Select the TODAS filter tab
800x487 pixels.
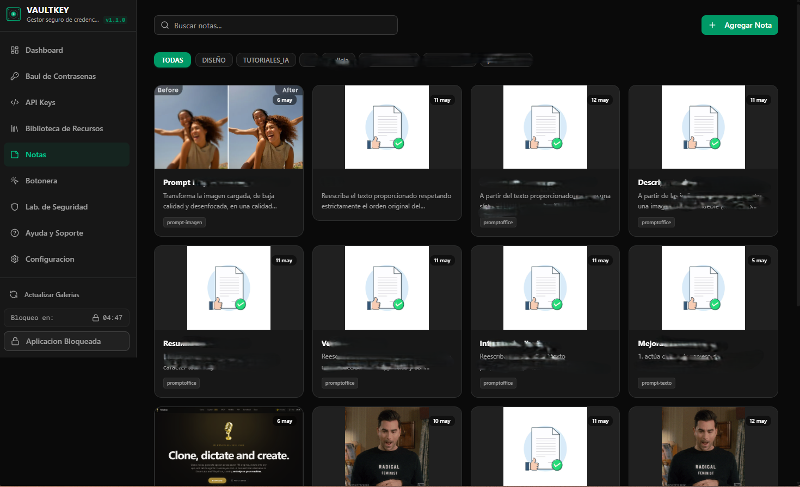[173, 60]
